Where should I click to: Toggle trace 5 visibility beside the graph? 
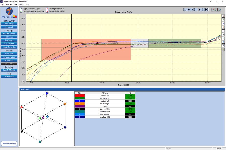point(223,31)
